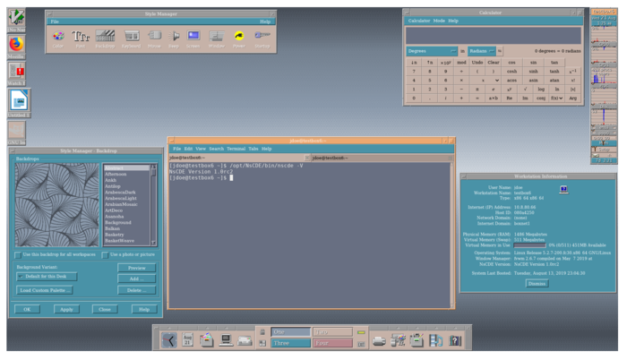Open the Search menu in the terminal
This screenshot has width=627, height=360.
tap(216, 149)
